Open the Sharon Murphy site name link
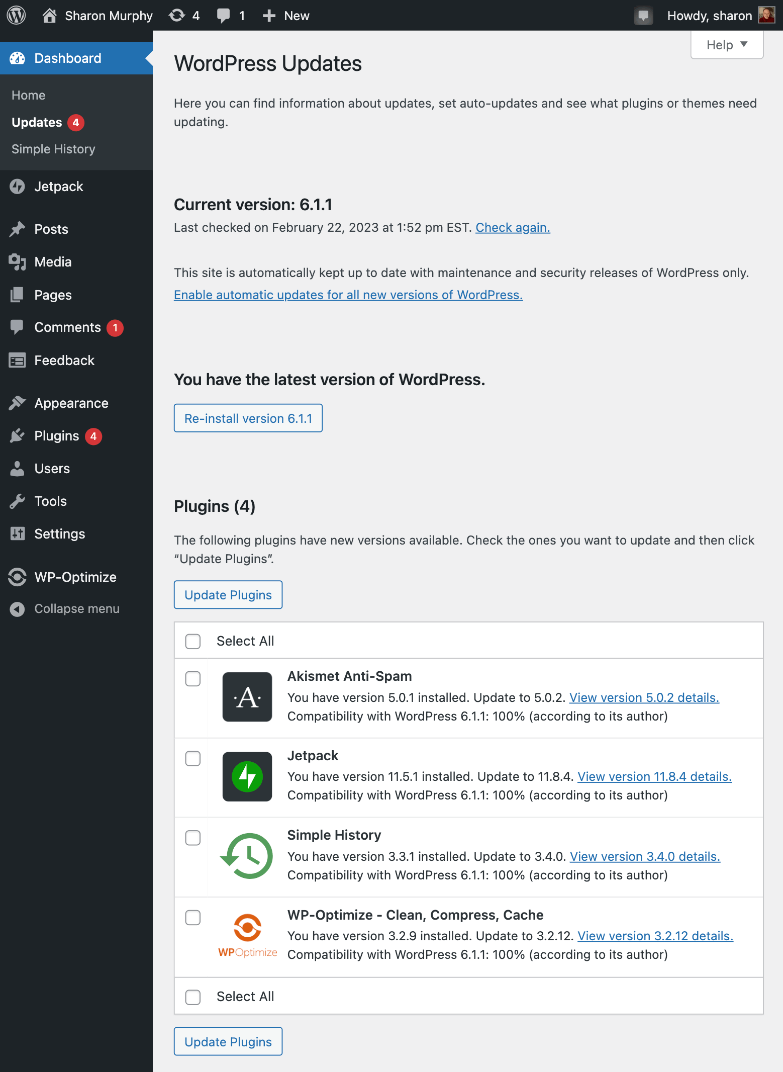This screenshot has height=1072, width=783. pos(109,16)
